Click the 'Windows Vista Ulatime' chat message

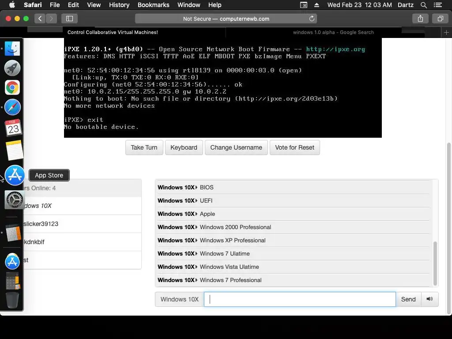point(294,267)
